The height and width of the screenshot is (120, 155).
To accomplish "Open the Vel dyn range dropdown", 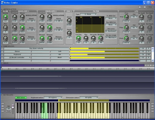I will [x=111, y=38].
